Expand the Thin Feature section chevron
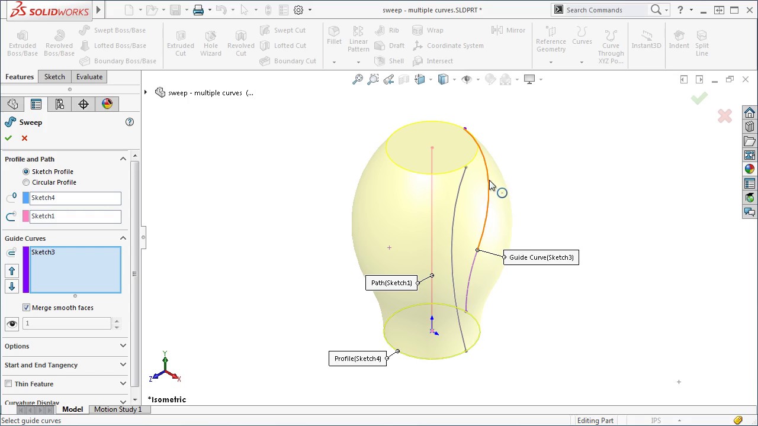Viewport: 758px width, 426px height. click(123, 383)
